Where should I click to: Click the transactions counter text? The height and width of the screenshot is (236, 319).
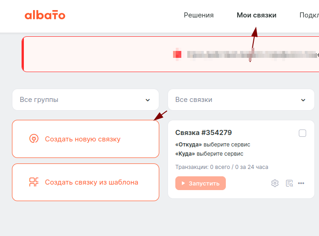pyautogui.click(x=222, y=167)
